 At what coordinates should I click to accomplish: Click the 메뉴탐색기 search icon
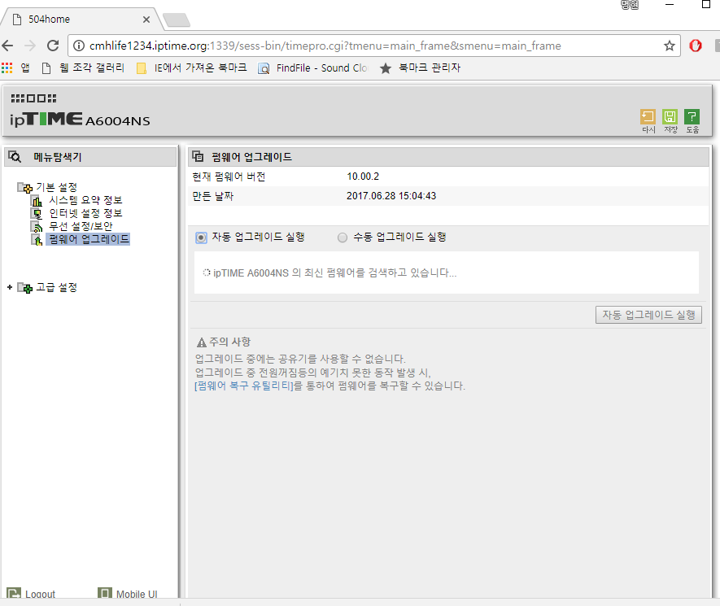click(15, 157)
